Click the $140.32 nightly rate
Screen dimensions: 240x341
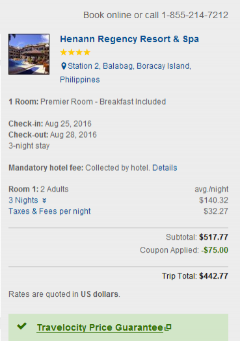(213, 200)
